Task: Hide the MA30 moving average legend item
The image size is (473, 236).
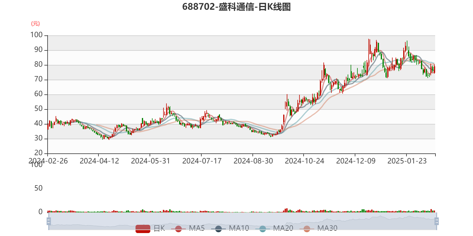Action: point(318,228)
